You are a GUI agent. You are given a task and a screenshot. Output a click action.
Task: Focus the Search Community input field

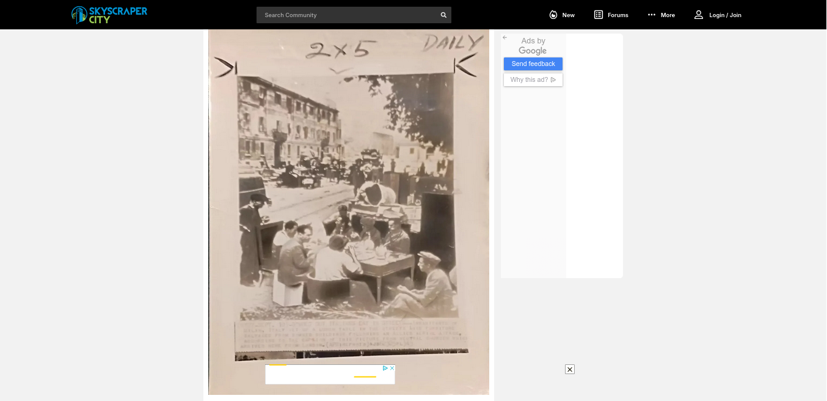click(348, 15)
